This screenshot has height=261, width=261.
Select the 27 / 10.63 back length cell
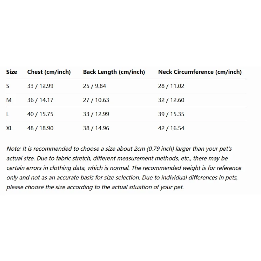coord(96,100)
